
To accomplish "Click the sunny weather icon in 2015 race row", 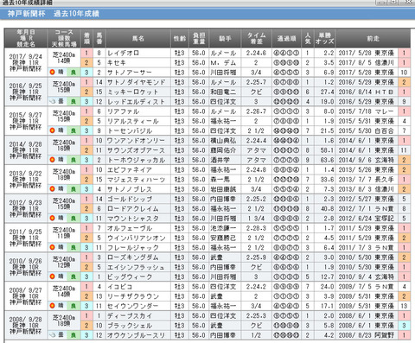I will coord(52,130).
